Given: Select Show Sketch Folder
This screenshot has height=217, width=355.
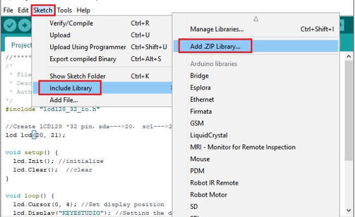Looking at the screenshot, I should 102,76.
